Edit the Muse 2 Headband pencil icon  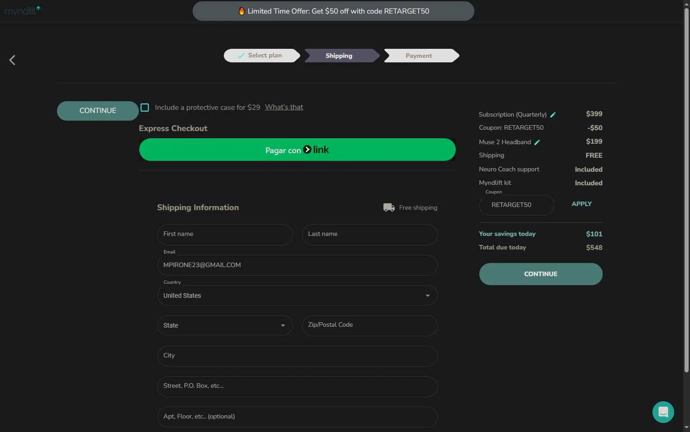coord(537,142)
